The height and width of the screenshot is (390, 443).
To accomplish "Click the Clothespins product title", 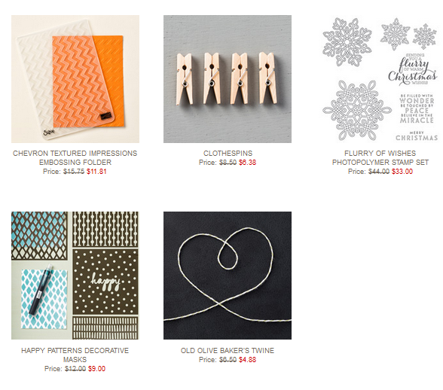I will 228,154.
